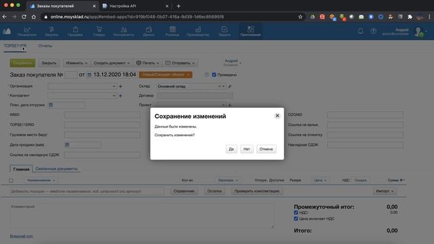Add new Организация with plus icon
Screen dimensions: 434x244
pos(121,86)
